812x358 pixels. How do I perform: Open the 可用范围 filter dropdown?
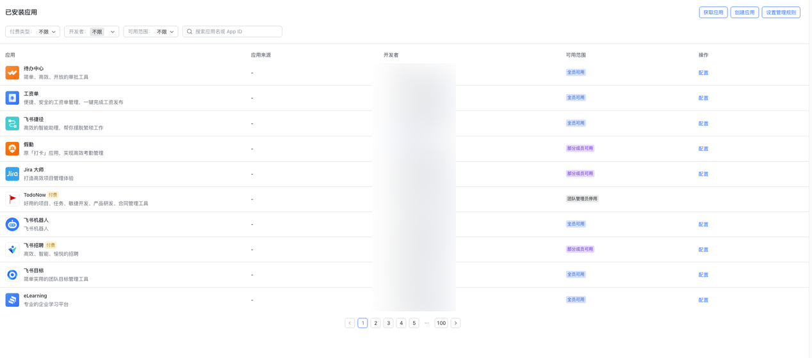click(150, 31)
